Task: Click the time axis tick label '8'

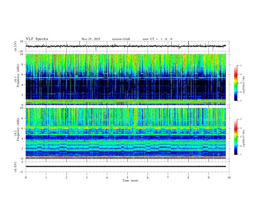Action: (x=188, y=178)
